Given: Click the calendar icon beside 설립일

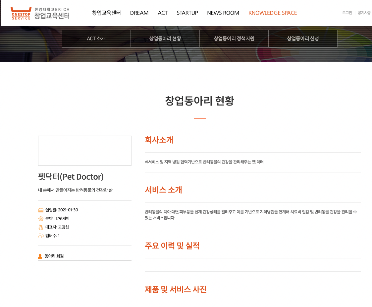Looking at the screenshot, I should point(41,210).
